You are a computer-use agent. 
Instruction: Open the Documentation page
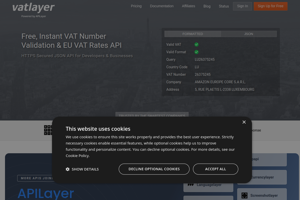tap(162, 6)
